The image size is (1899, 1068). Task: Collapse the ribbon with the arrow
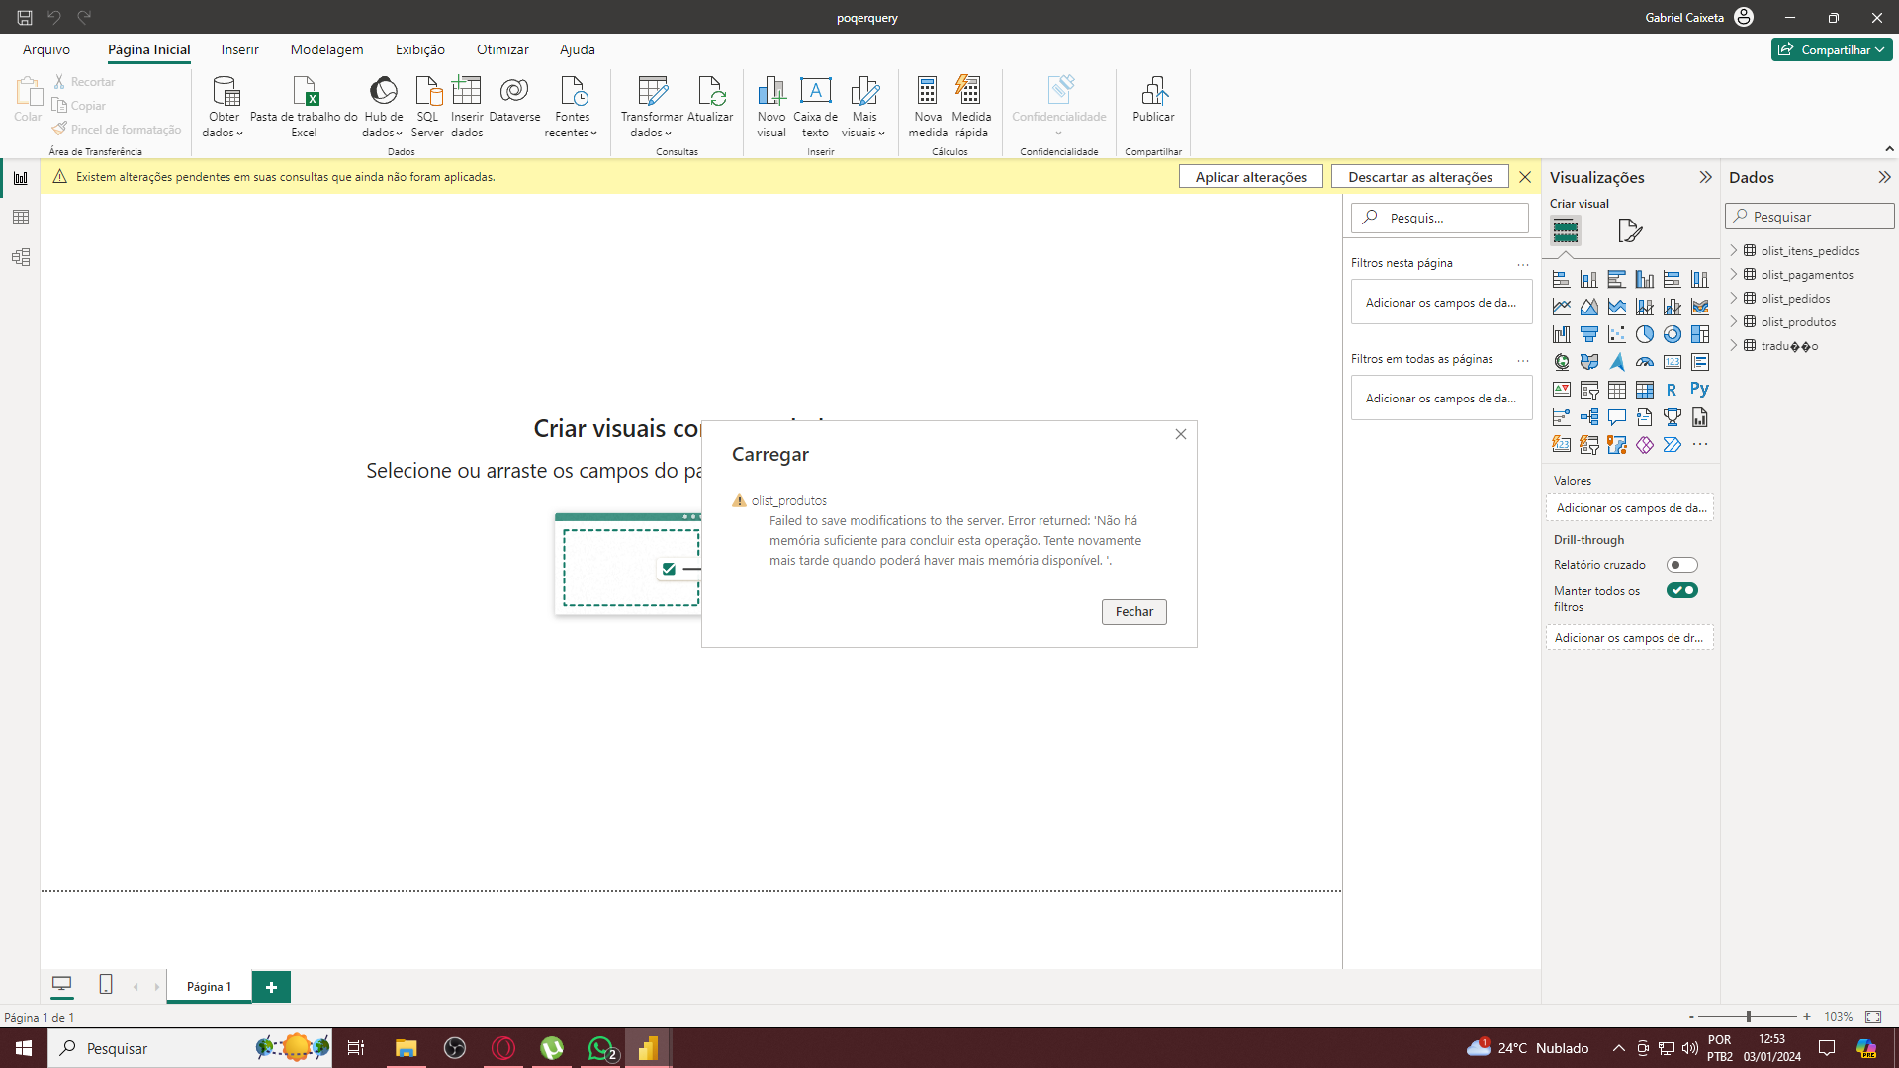1889,149
